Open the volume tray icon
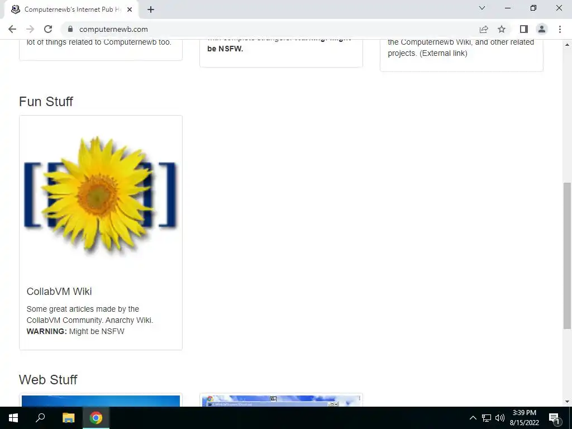This screenshot has height=429, width=572. pyautogui.click(x=500, y=418)
